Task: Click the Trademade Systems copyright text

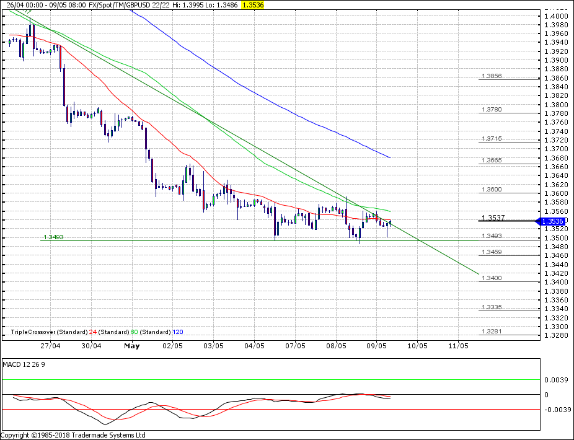Action: click(x=73, y=435)
